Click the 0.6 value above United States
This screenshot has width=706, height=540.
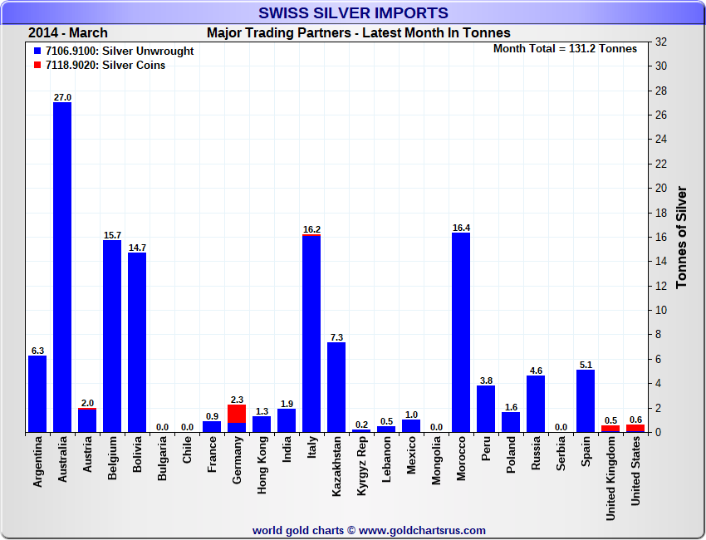point(635,420)
